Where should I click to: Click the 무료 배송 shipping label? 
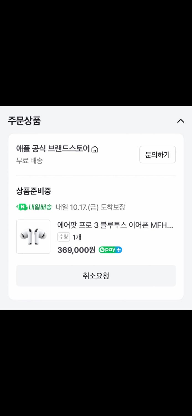[29, 161]
